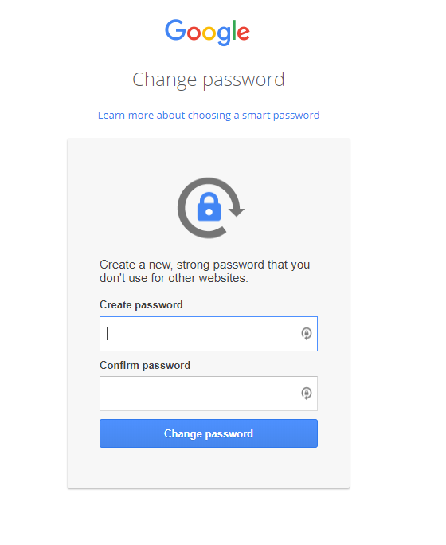Click the blue padlock icon
446x545 pixels.
point(209,206)
